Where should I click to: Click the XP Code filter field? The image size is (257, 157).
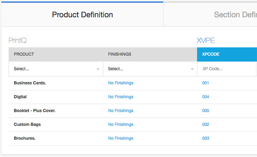point(227,69)
